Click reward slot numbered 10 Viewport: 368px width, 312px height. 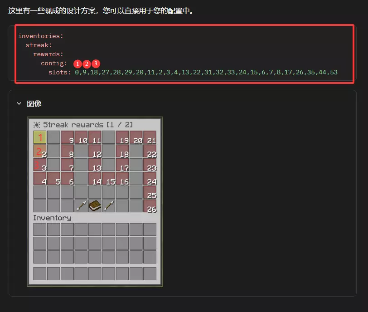pos(81,137)
